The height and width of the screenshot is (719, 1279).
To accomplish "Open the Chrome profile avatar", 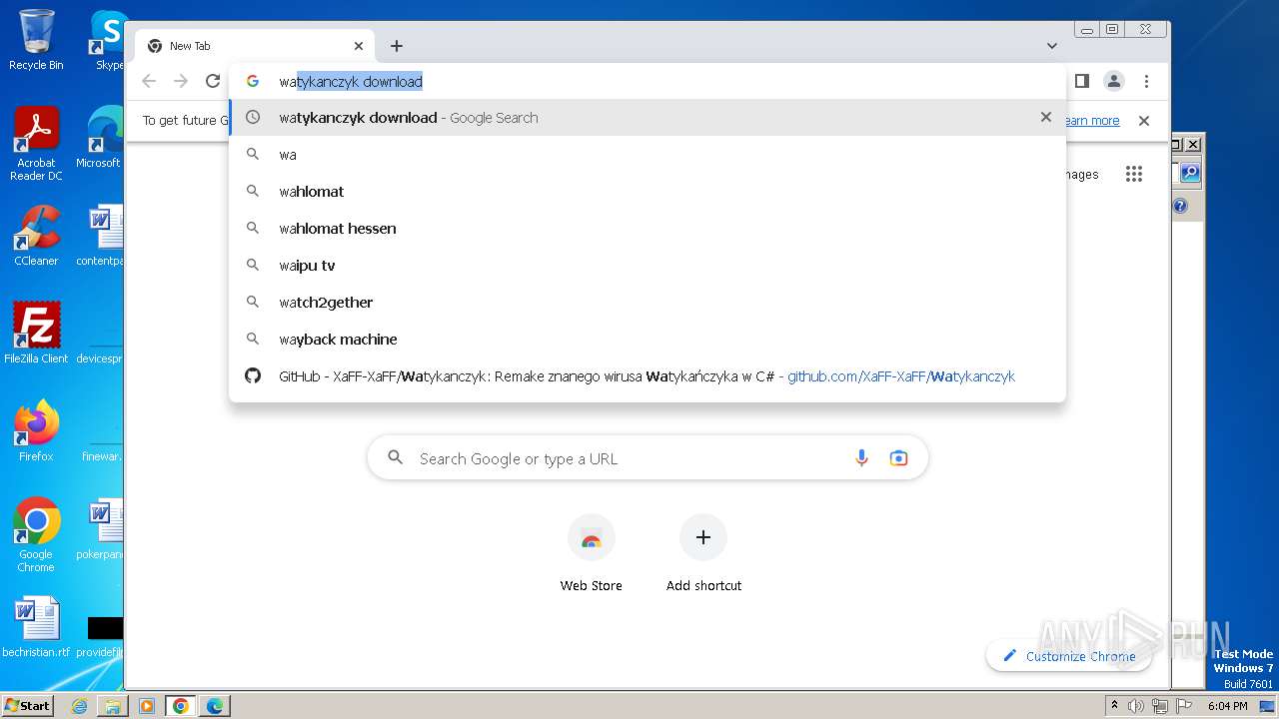I will 1114,81.
